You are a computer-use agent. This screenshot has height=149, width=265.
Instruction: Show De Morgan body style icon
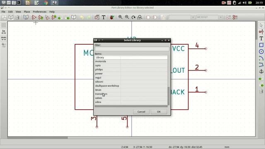(155, 17)
